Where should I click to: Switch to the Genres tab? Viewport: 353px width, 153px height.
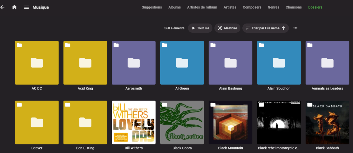pos(273,7)
